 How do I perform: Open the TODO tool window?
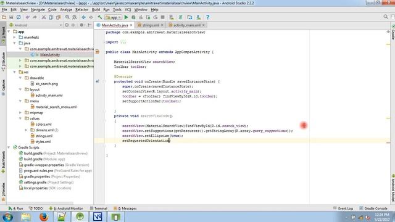tap(36, 208)
